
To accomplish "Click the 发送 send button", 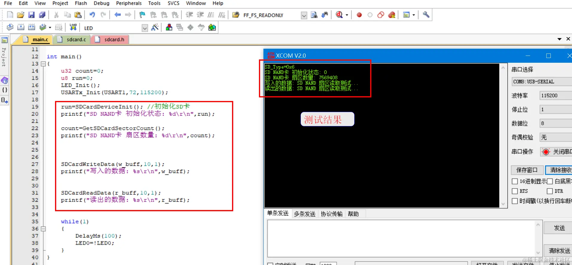I will click(559, 228).
